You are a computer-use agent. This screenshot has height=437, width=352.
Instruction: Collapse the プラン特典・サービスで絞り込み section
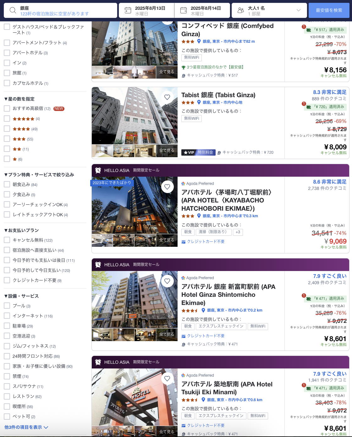tap(39, 174)
